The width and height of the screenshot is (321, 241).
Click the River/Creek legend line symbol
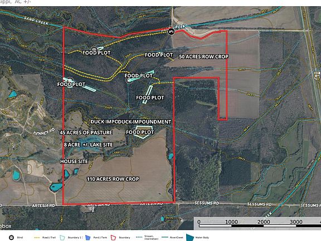[165, 237]
